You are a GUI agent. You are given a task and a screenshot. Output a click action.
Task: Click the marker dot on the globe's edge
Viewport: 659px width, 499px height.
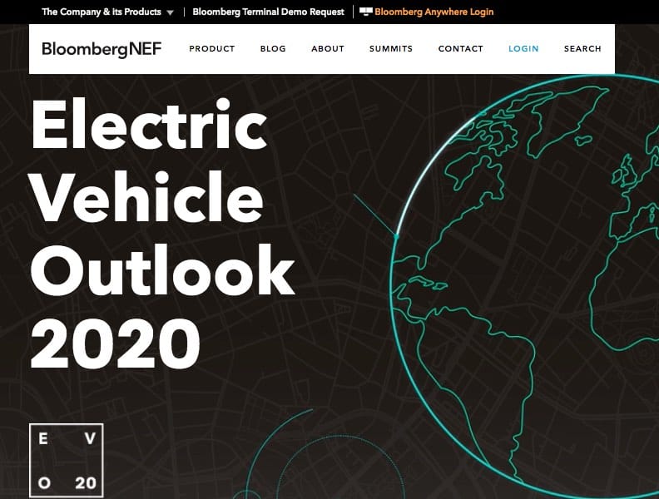click(x=396, y=237)
